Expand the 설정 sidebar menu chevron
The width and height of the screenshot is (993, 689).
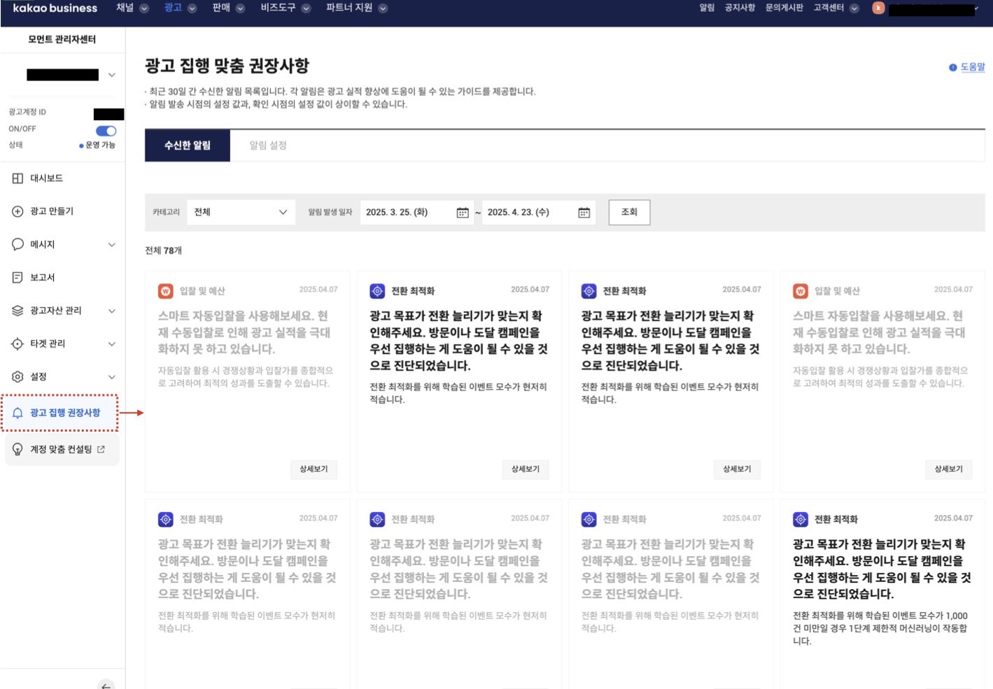(x=111, y=377)
